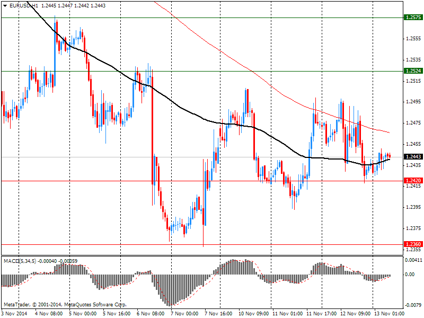The width and height of the screenshot is (424, 318).
Task: Click the '7 Nov 00:00' time label
Action: (184, 313)
